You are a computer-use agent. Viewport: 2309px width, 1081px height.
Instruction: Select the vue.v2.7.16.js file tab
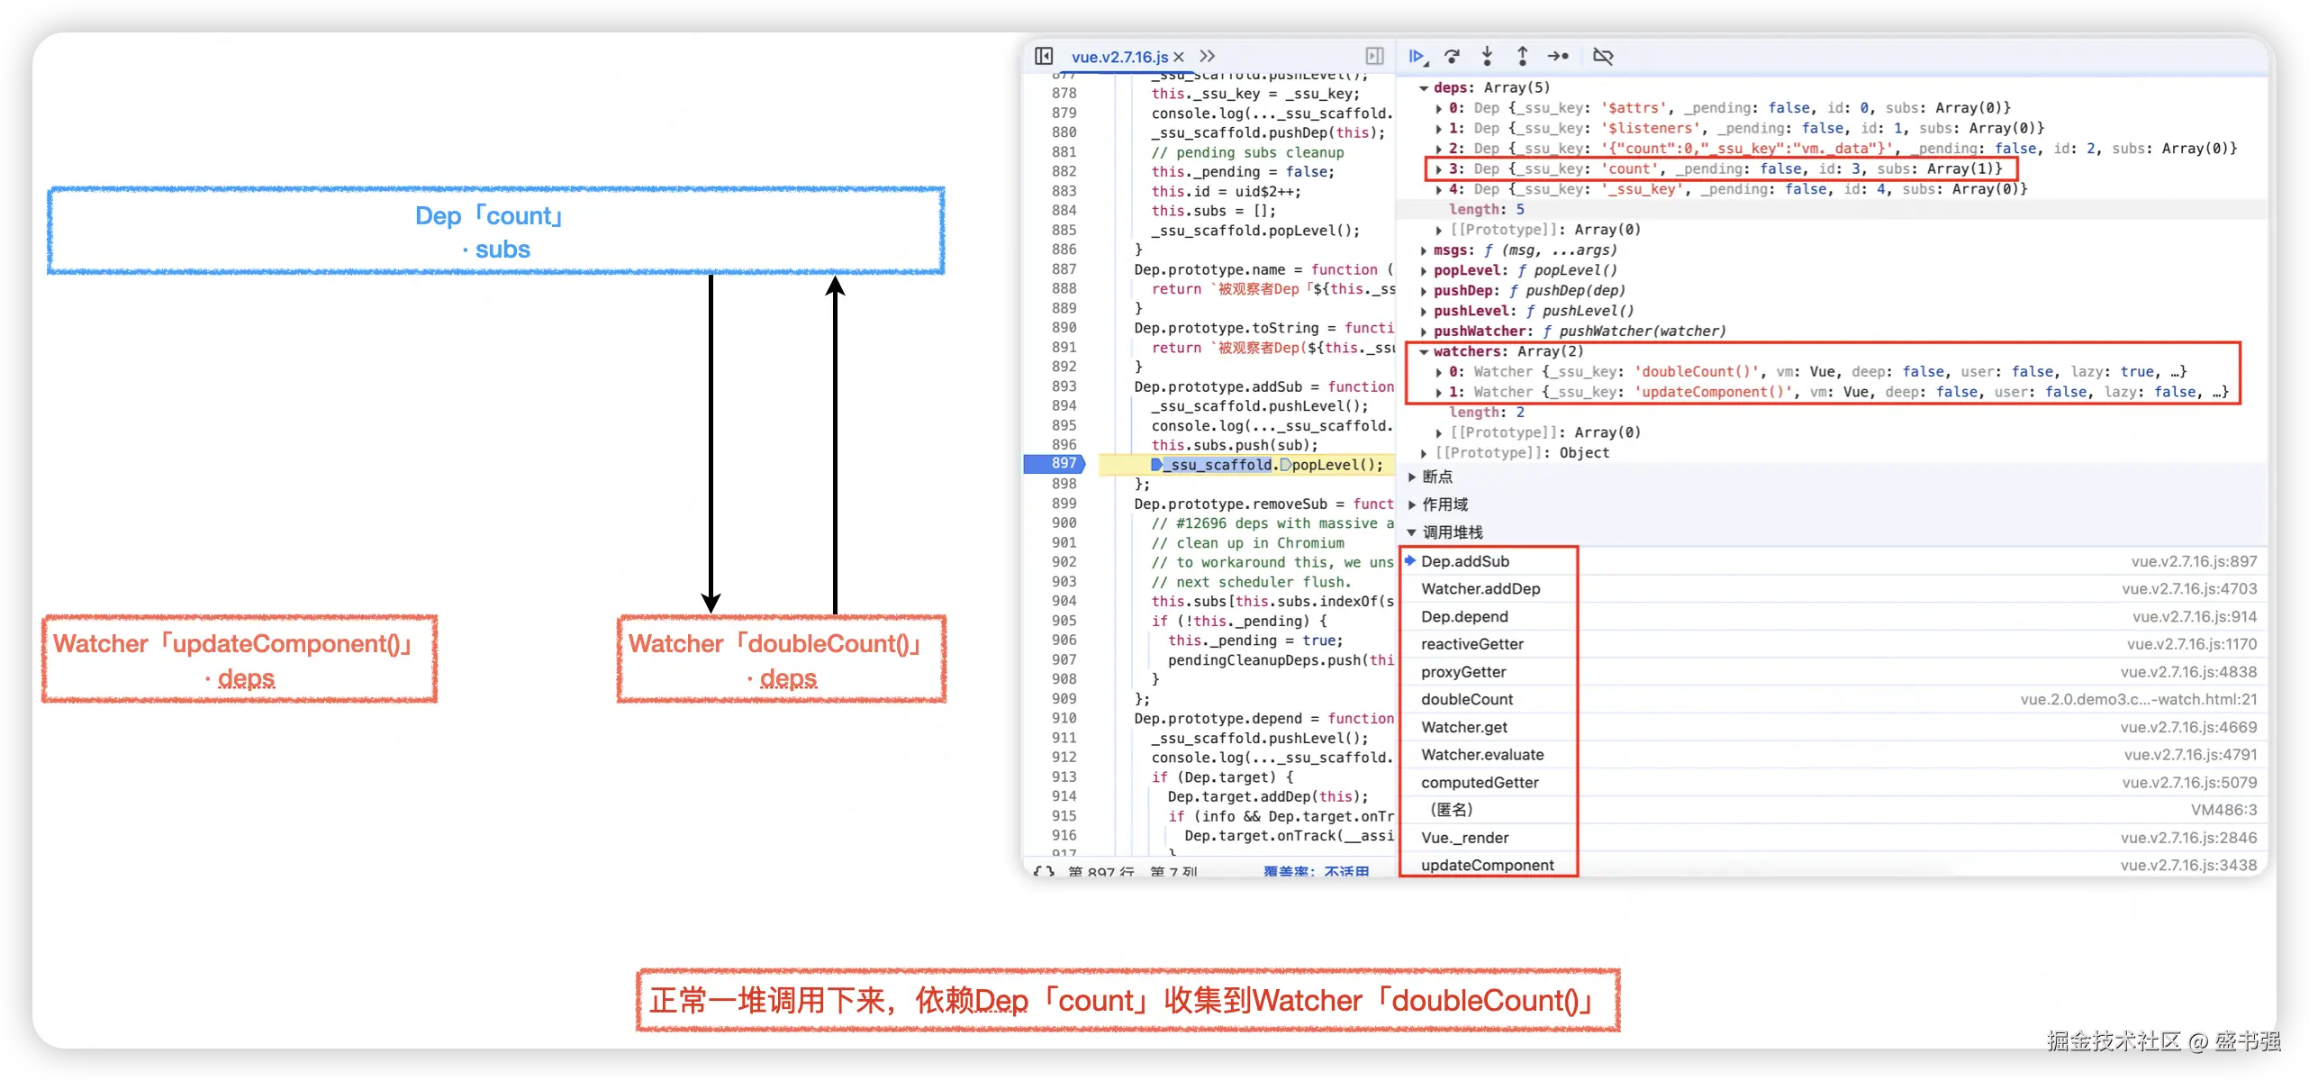click(x=1119, y=57)
